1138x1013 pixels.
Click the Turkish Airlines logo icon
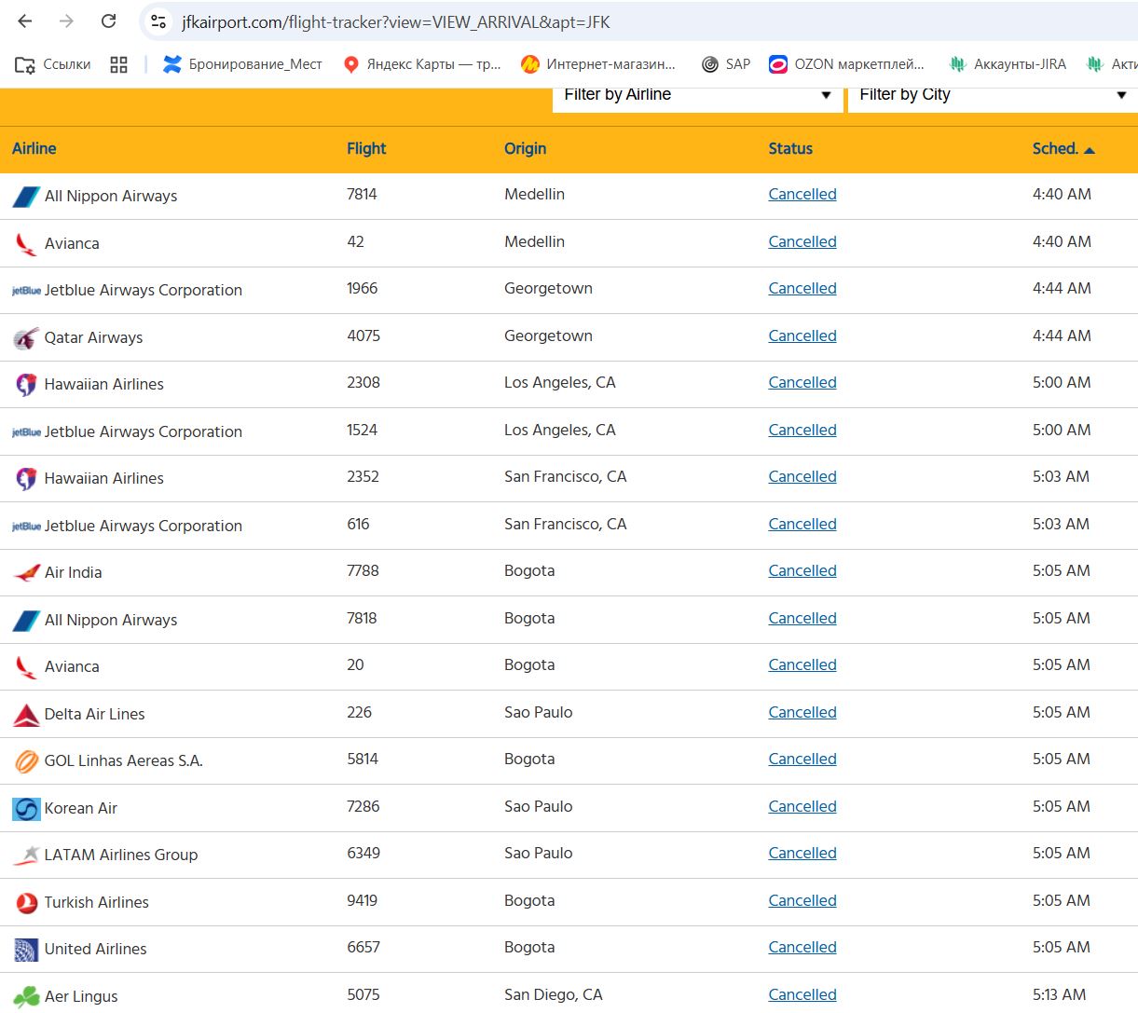pyautogui.click(x=26, y=903)
